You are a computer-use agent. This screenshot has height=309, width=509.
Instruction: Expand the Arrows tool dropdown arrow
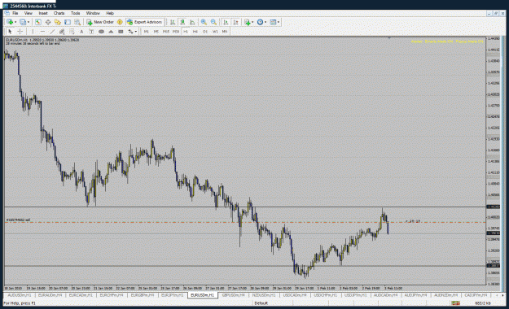click(x=136, y=32)
